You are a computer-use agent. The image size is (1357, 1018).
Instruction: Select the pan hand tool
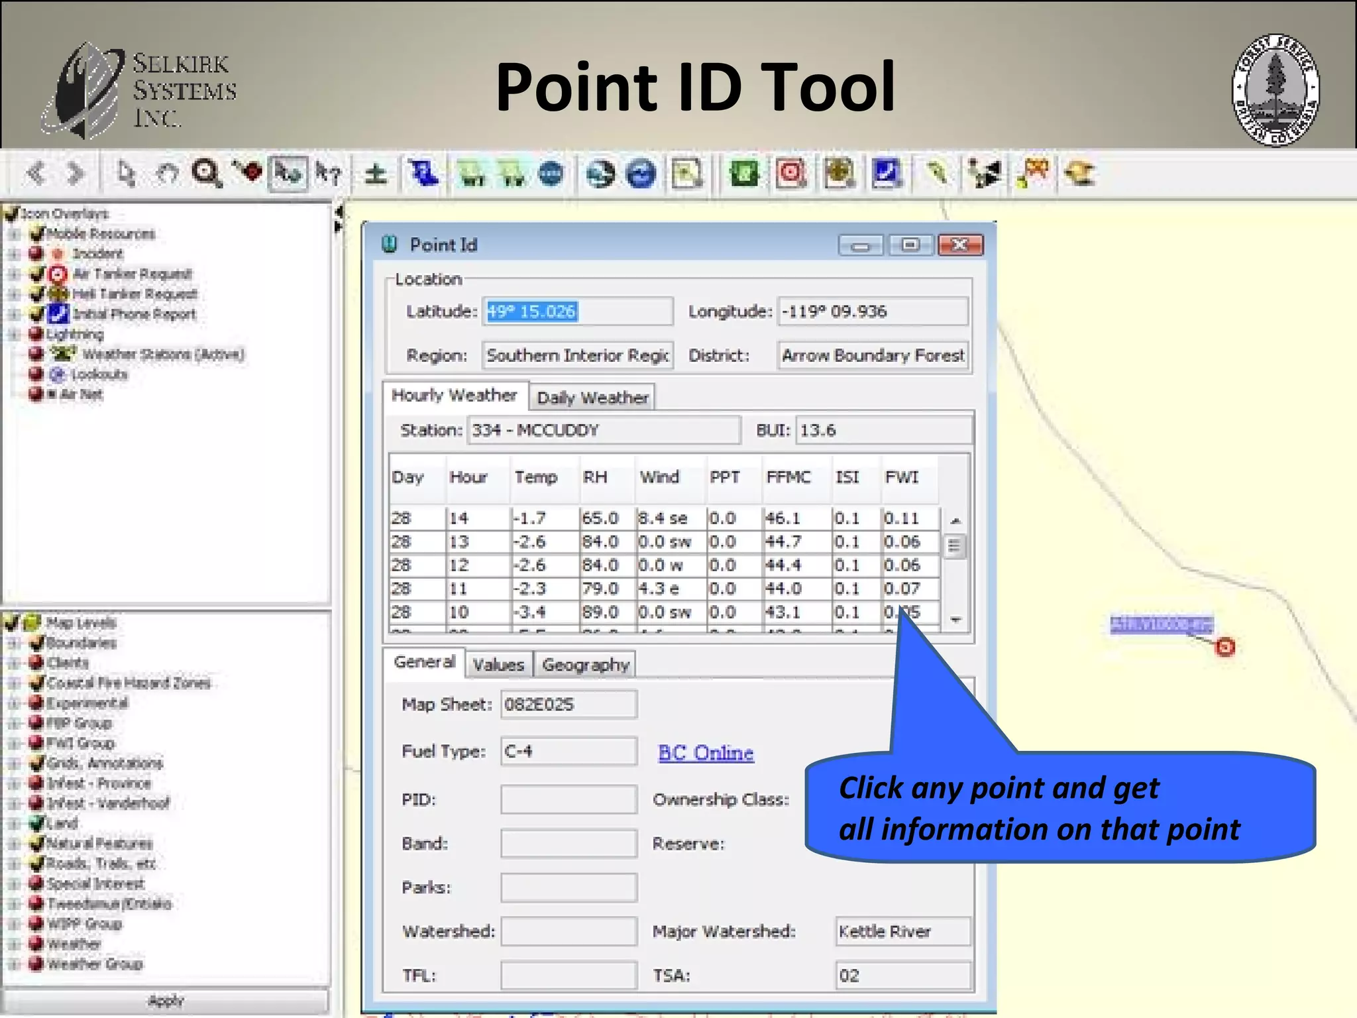167,174
